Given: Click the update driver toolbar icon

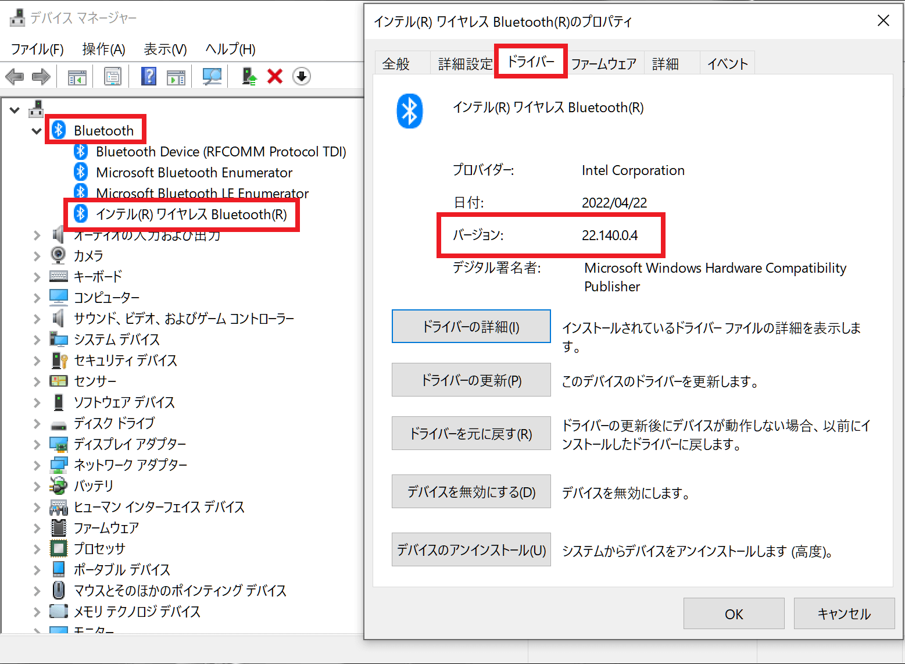Looking at the screenshot, I should 249,76.
